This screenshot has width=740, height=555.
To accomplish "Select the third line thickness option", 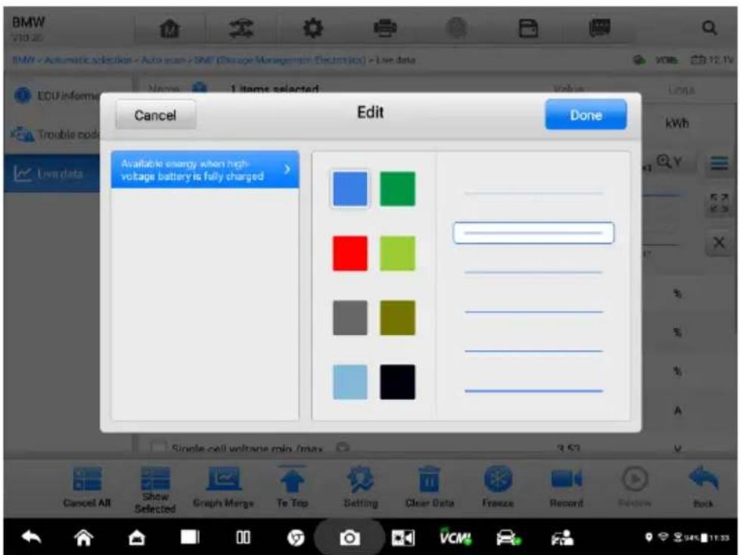I will pos(533,272).
